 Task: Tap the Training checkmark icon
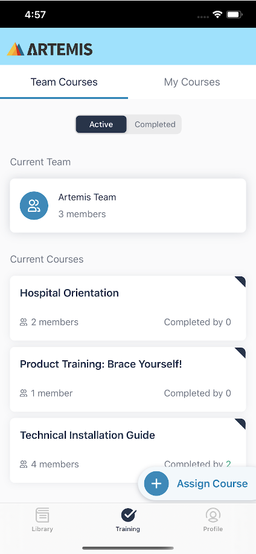pyautogui.click(x=129, y=515)
